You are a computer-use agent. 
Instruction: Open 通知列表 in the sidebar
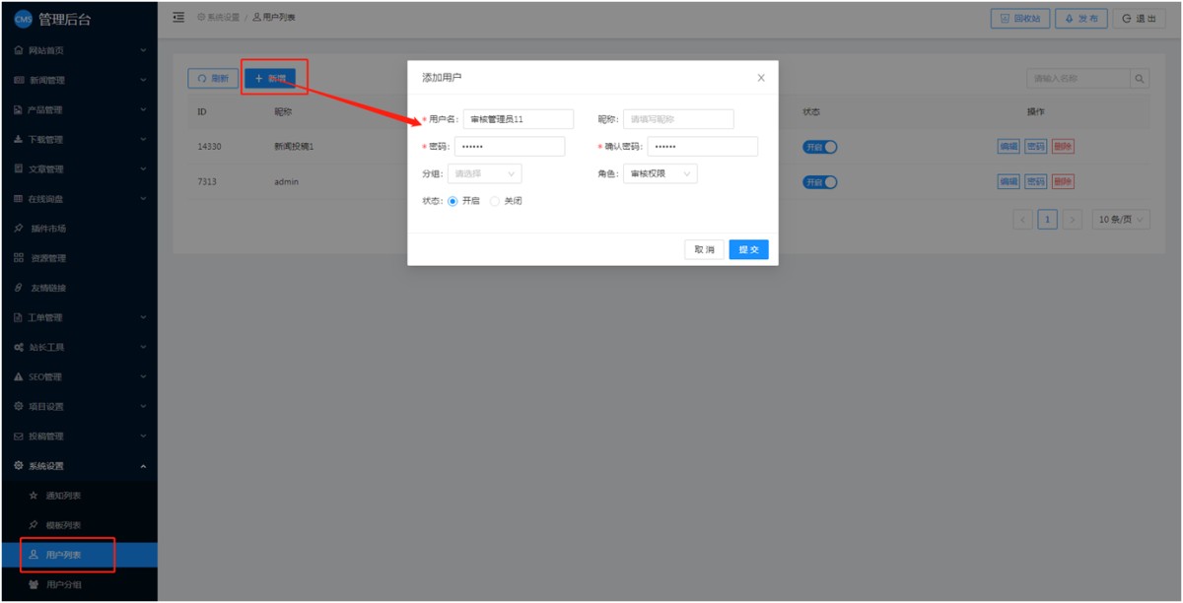click(x=79, y=496)
